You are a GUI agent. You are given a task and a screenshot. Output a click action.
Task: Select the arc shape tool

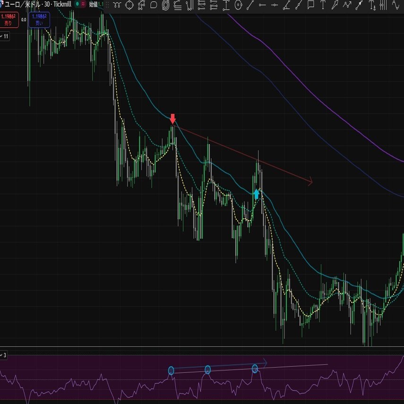click(x=154, y=5)
